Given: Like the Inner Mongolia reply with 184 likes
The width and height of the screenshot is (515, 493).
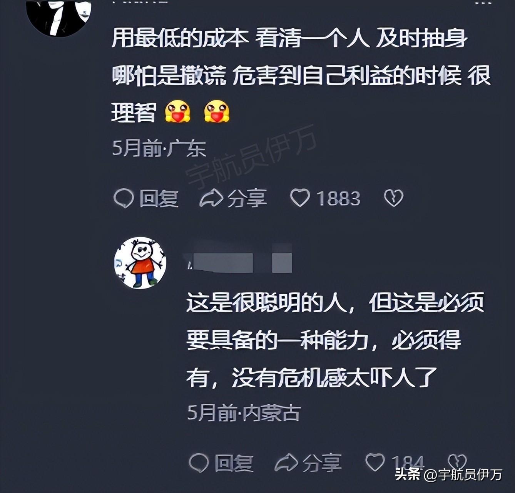Looking at the screenshot, I should [x=375, y=462].
